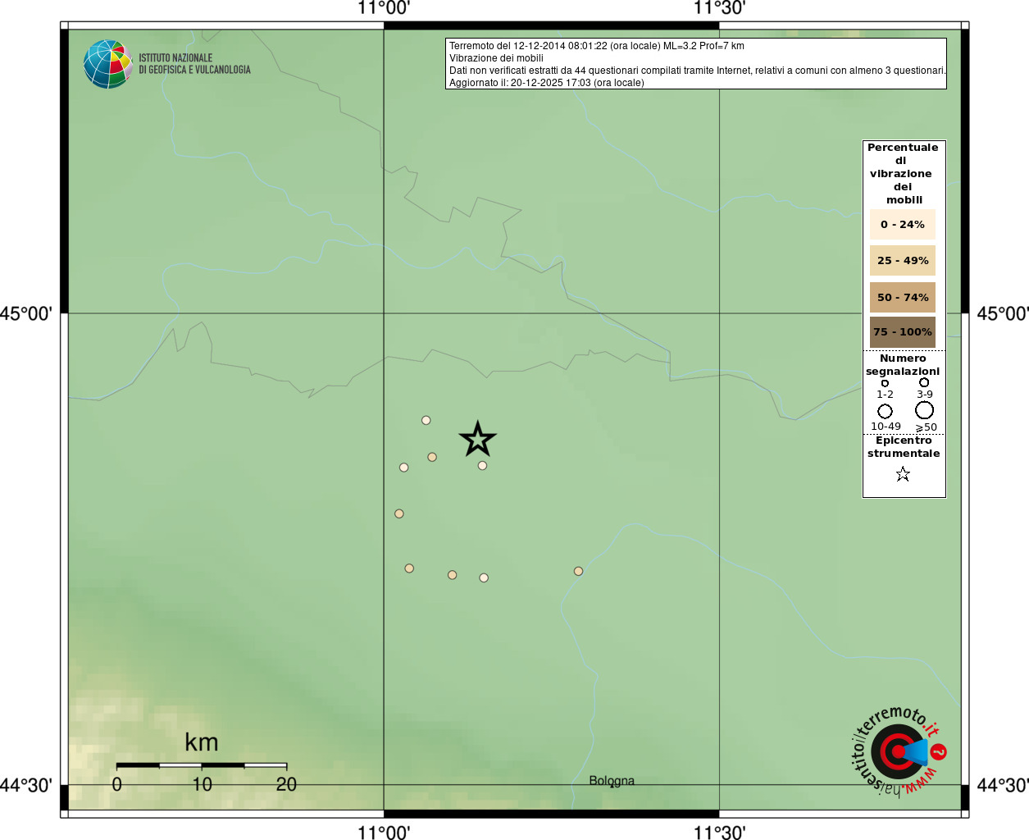Click the 11°30' label on the top axis
This screenshot has width=1029, height=840.
point(720,8)
